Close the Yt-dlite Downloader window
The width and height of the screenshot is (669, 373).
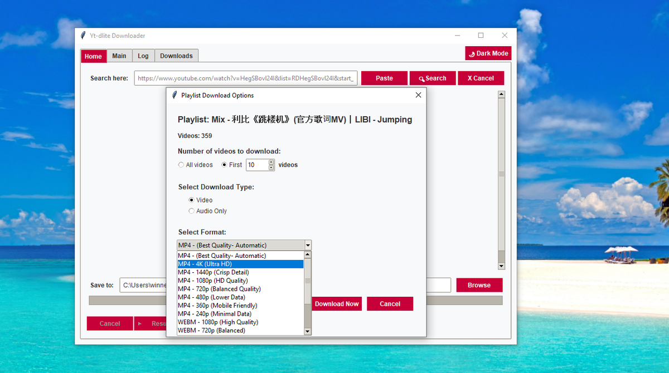(x=505, y=36)
